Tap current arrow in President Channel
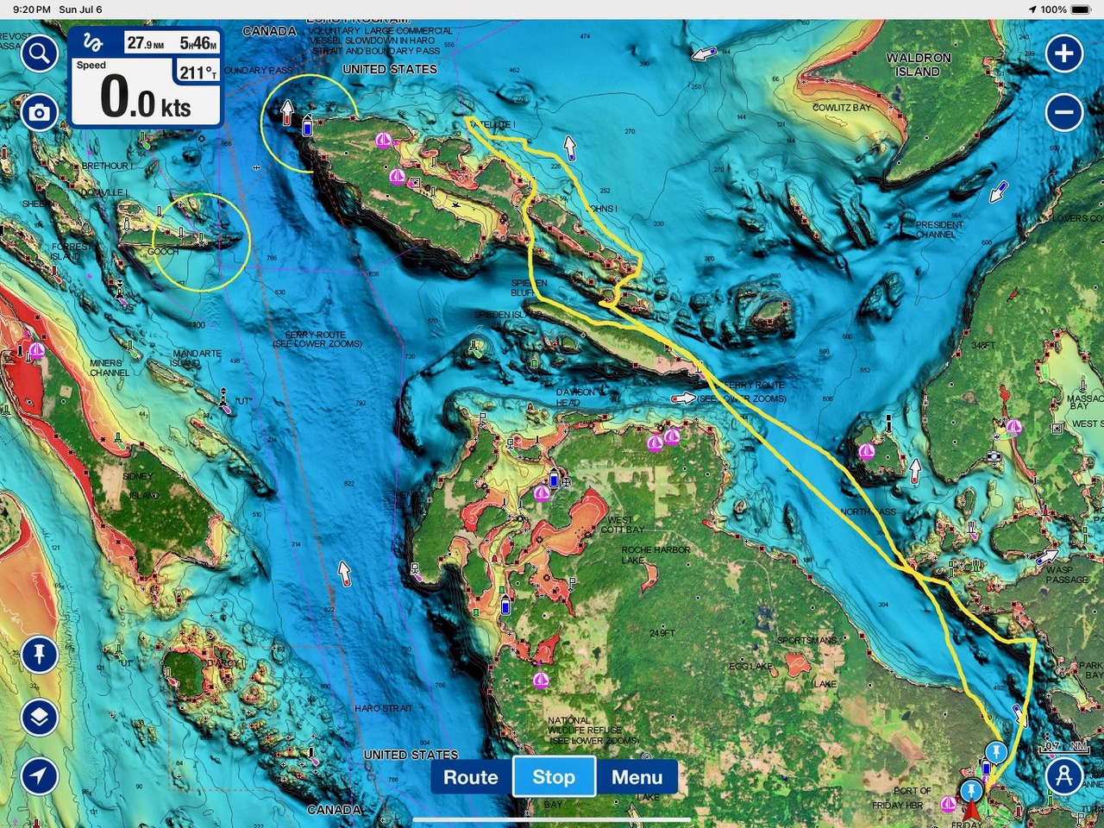This screenshot has height=828, width=1104. [998, 191]
